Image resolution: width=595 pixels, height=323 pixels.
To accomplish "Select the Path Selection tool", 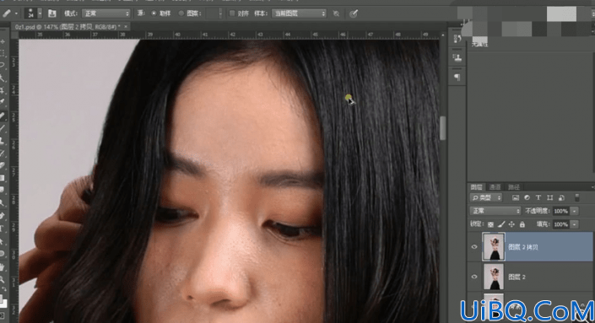I will coord(3,240).
